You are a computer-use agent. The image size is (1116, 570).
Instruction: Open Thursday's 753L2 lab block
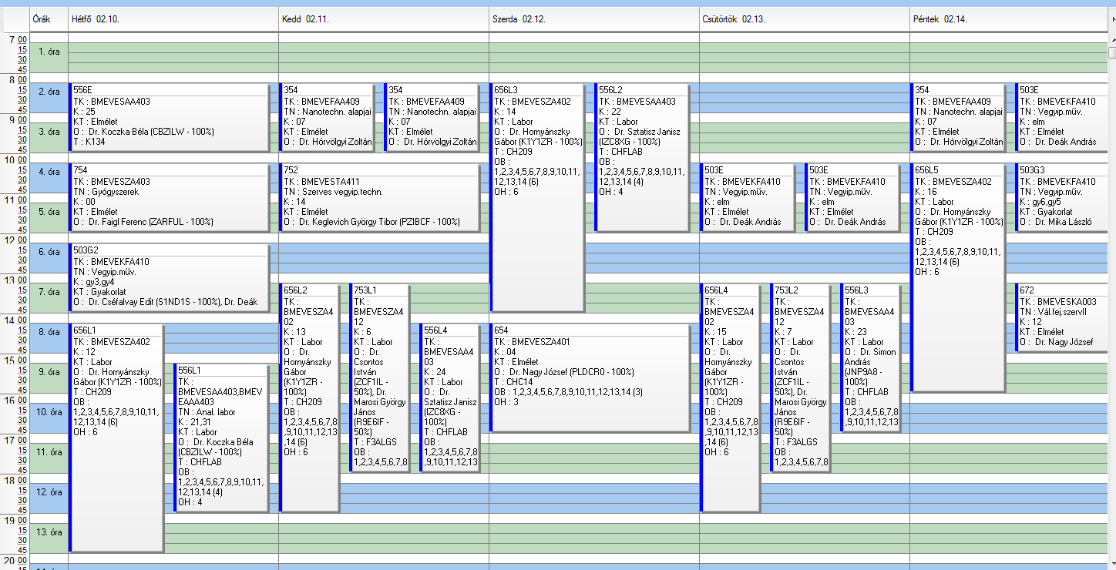[x=801, y=377]
